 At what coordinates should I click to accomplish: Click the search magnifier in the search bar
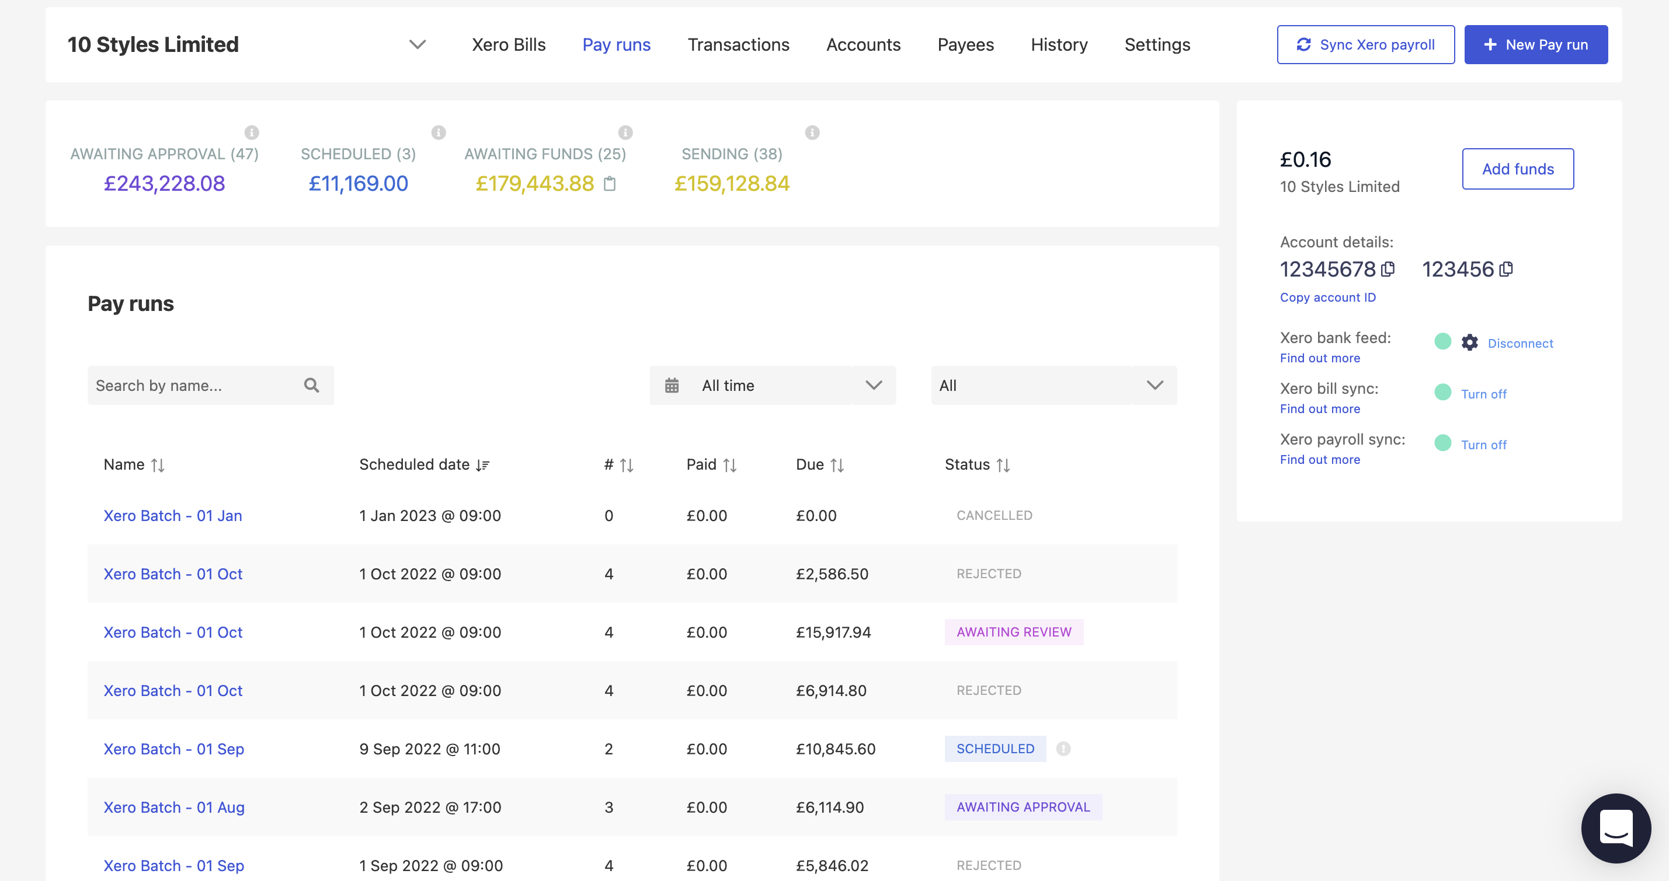[312, 385]
